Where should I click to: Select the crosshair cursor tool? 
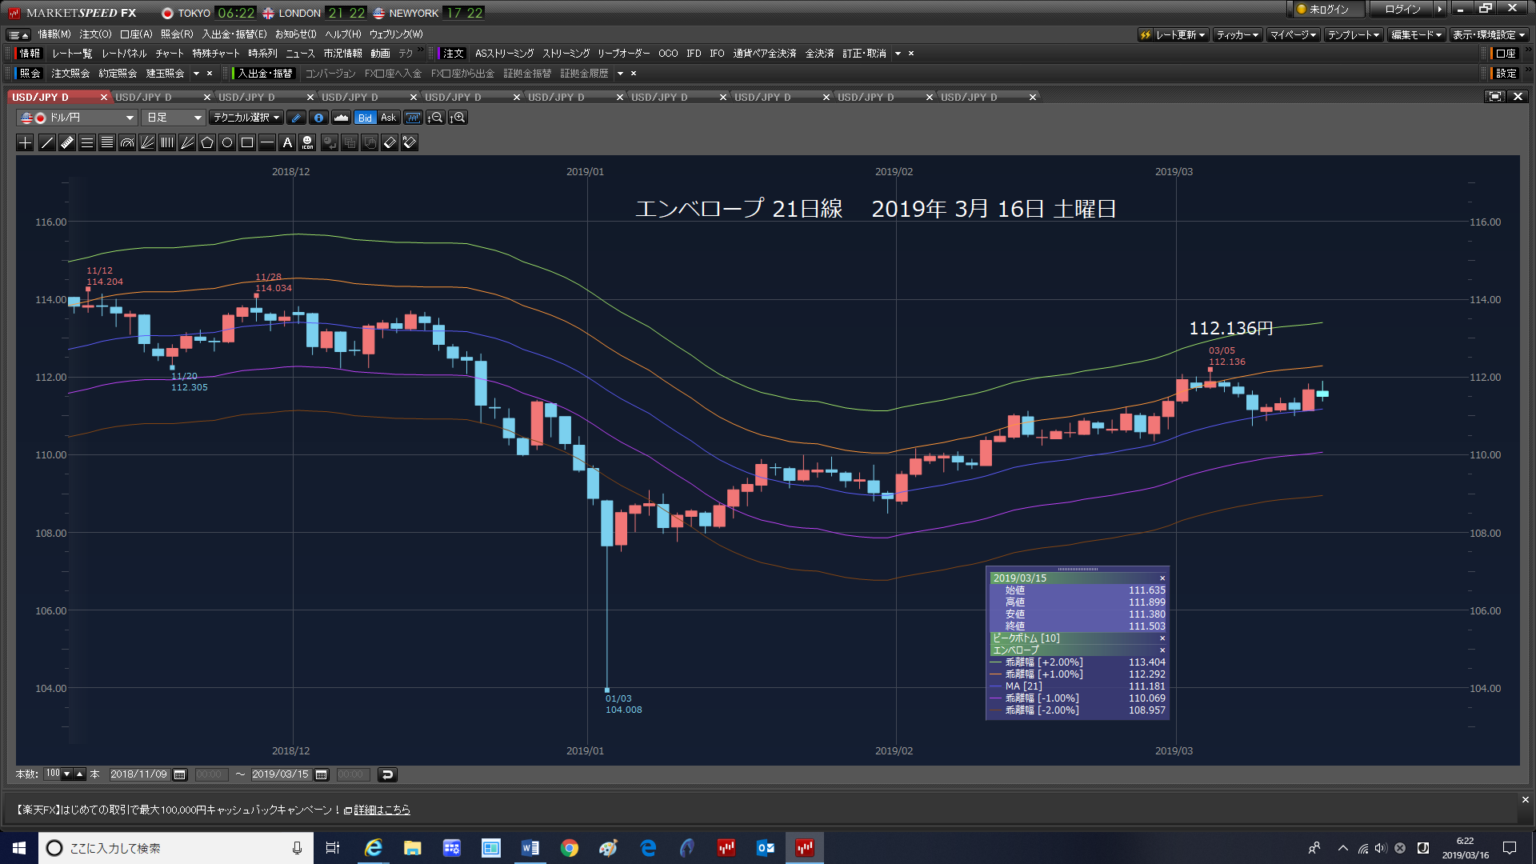point(26,142)
